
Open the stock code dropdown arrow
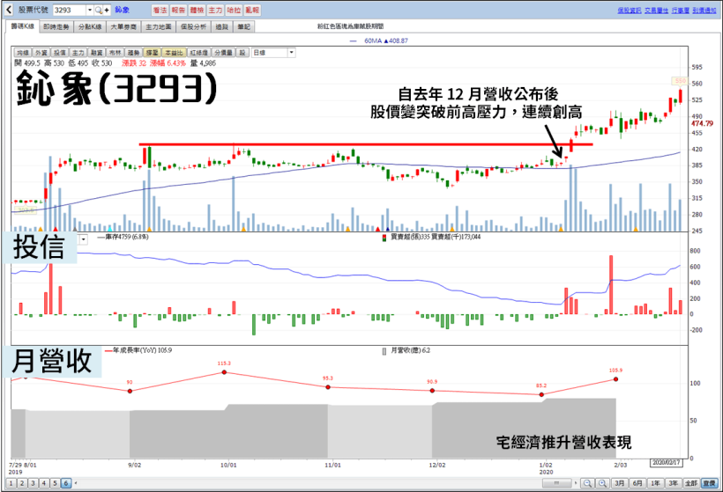tap(90, 11)
